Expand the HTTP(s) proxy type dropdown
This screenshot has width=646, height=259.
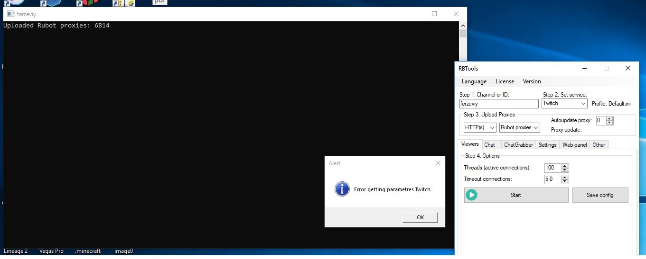coord(480,128)
